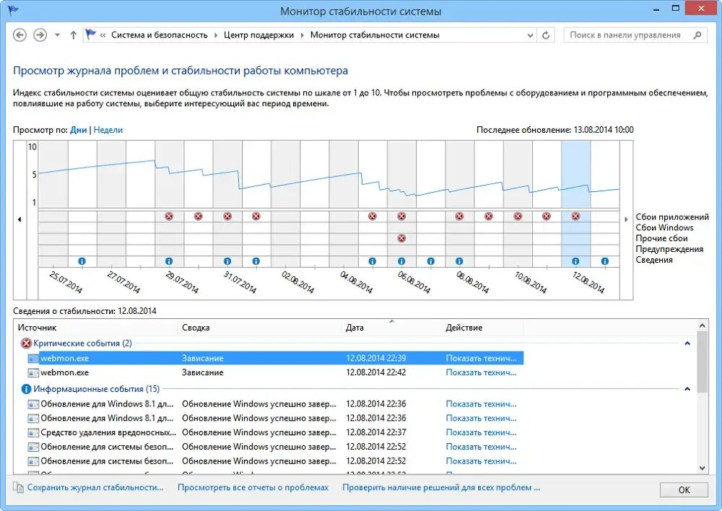Click Монитор стабильности системы breadcrumb

click(x=375, y=35)
